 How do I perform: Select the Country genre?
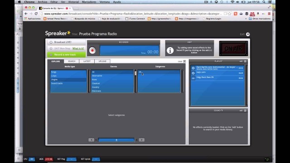point(112,87)
